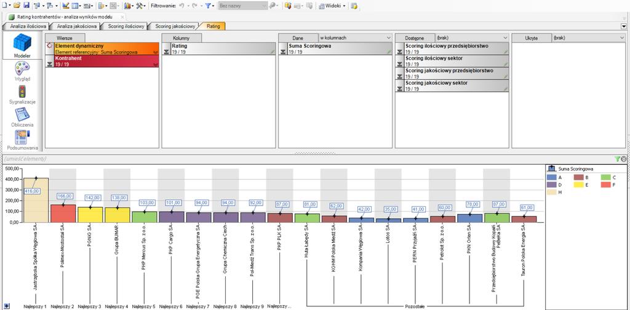Click the save disk icon in toolbar
Viewport: 630px width, 310px height.
[x=26, y=6]
